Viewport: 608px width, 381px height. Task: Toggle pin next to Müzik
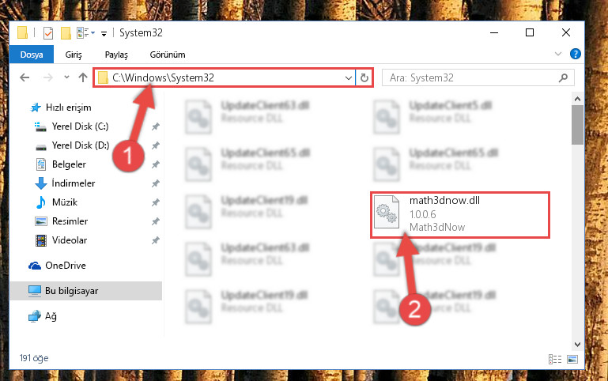[156, 202]
